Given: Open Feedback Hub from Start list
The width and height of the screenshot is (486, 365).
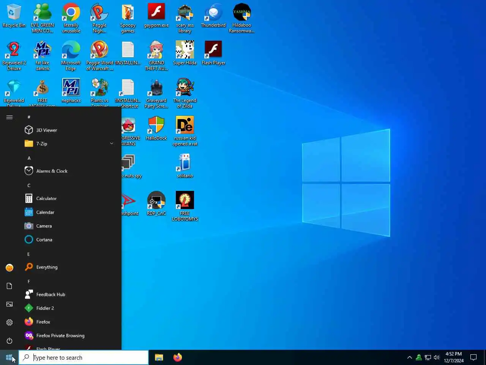Looking at the screenshot, I should click(70, 294).
